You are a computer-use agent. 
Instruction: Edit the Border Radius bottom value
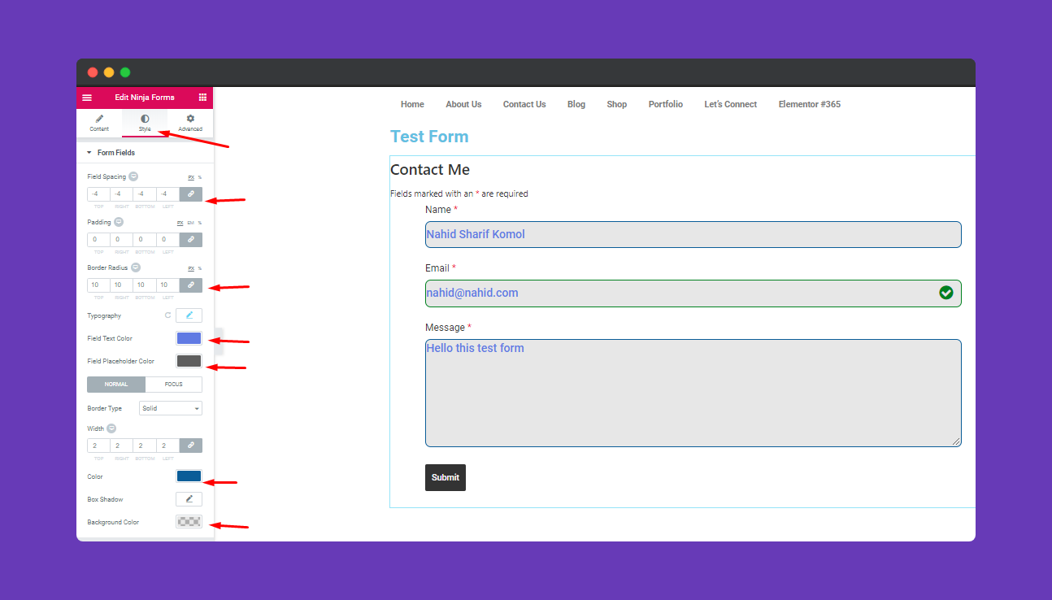pos(144,285)
